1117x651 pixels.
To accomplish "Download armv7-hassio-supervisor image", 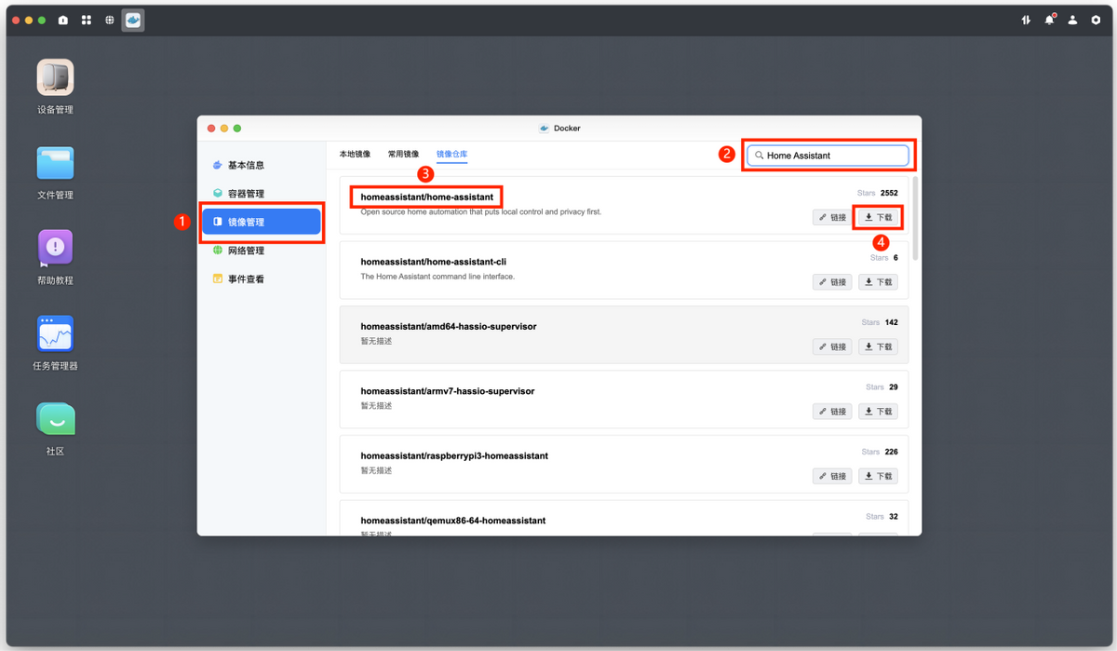I will pos(878,411).
